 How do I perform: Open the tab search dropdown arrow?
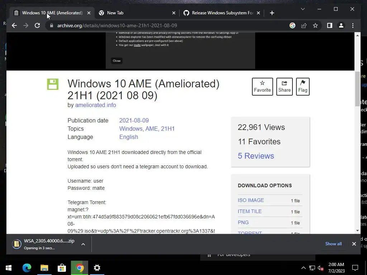coord(302,9)
